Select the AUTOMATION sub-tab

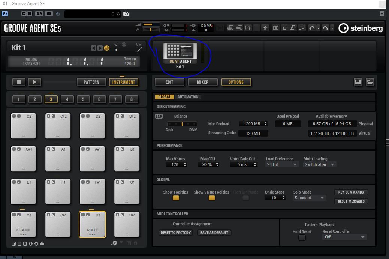point(188,97)
